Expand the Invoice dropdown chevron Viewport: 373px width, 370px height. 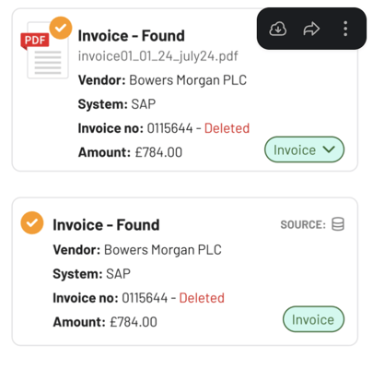coord(329,149)
